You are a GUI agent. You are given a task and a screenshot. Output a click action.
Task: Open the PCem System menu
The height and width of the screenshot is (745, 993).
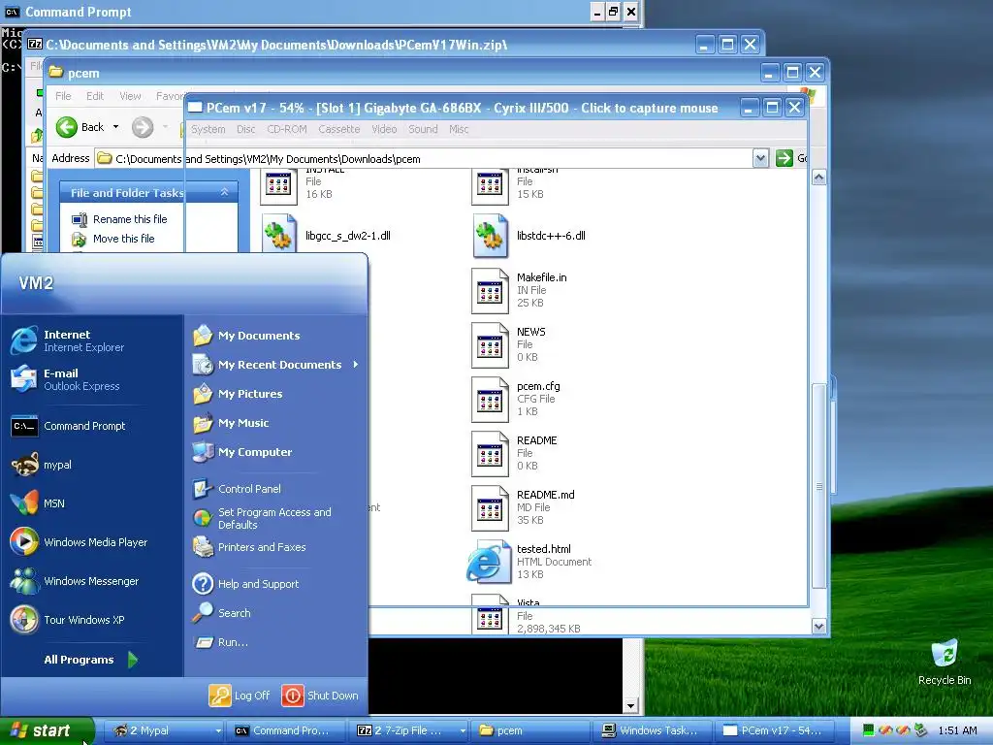click(208, 129)
